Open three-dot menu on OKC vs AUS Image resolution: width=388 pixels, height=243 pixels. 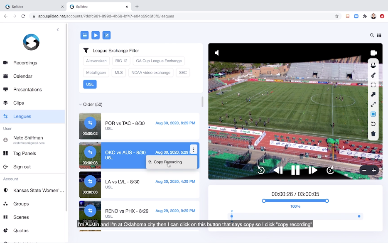click(x=193, y=149)
